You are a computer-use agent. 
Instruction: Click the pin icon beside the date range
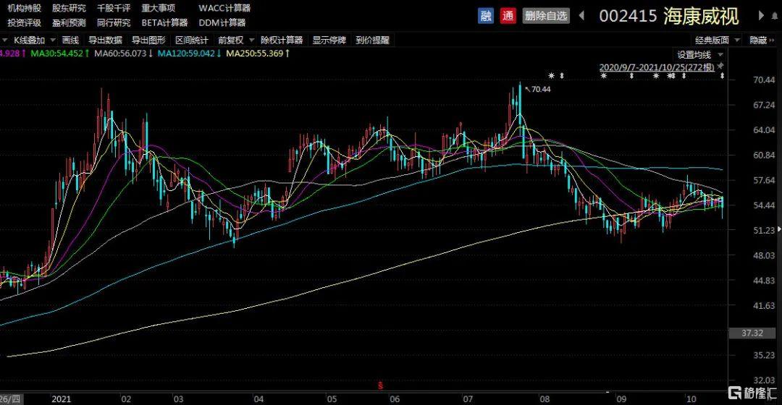pos(720,67)
